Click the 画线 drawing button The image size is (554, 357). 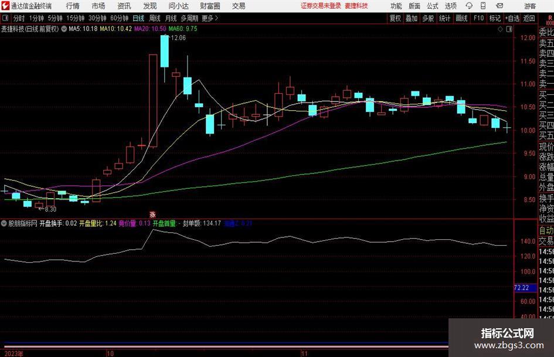coord(462,18)
